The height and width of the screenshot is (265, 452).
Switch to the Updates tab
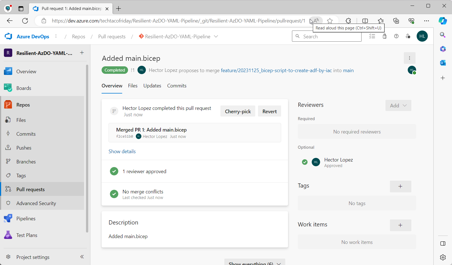[152, 86]
